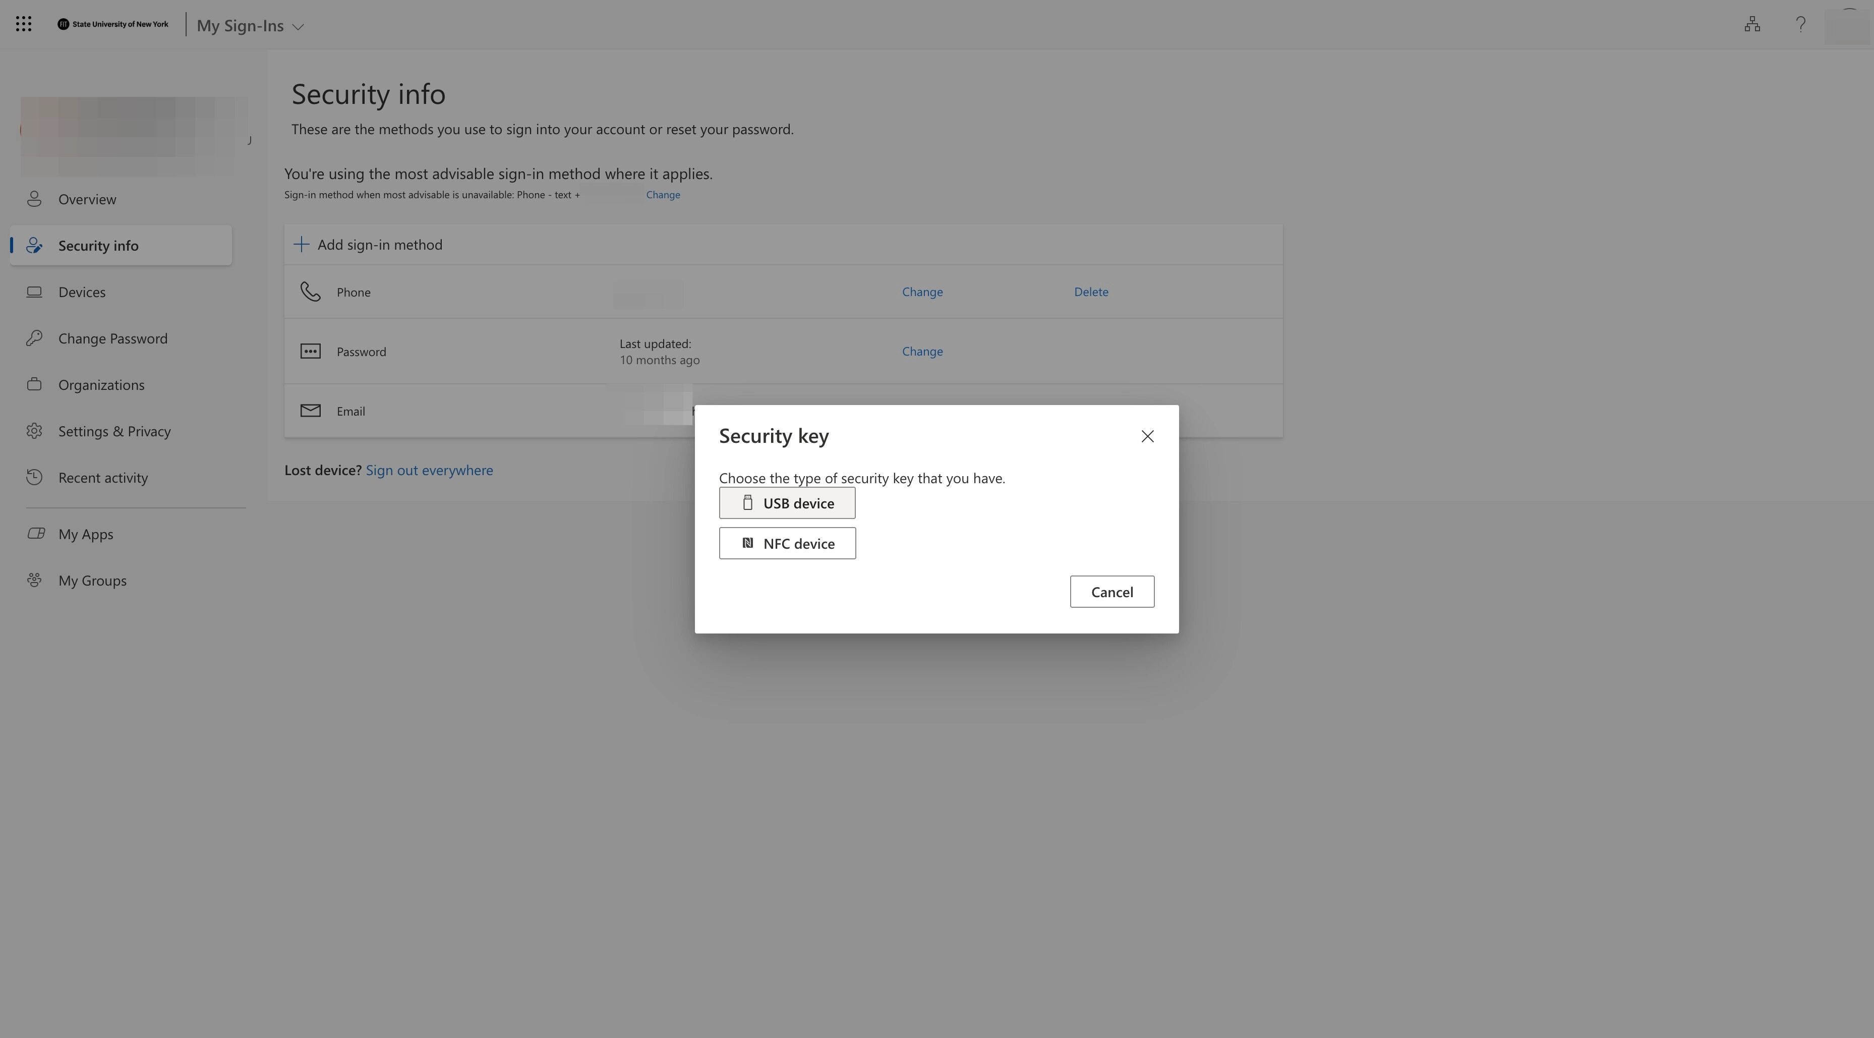1874x1038 pixels.
Task: Open the app launcher grid icon
Action: [23, 25]
